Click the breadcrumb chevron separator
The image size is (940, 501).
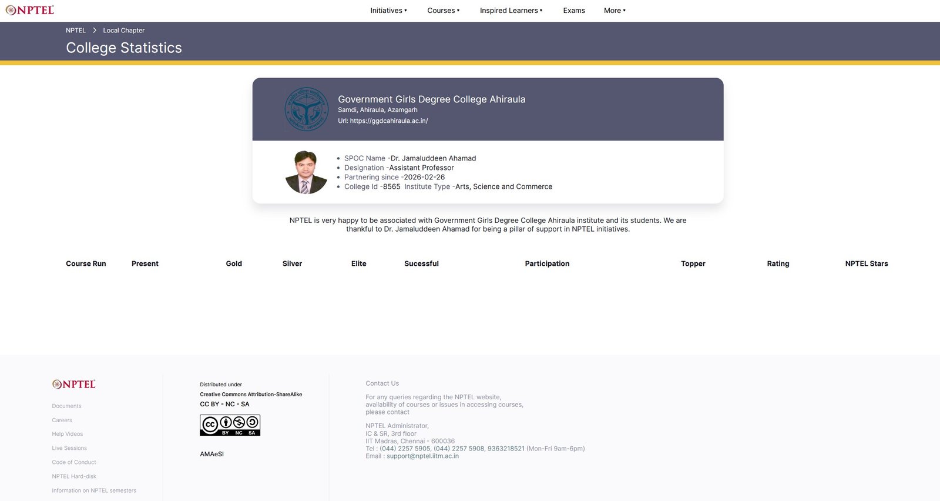click(x=95, y=31)
